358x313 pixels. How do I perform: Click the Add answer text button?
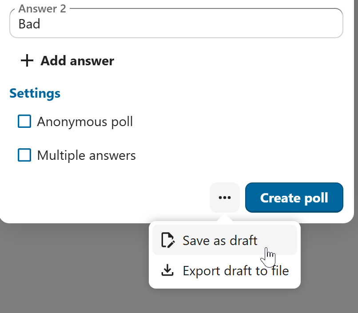77,61
